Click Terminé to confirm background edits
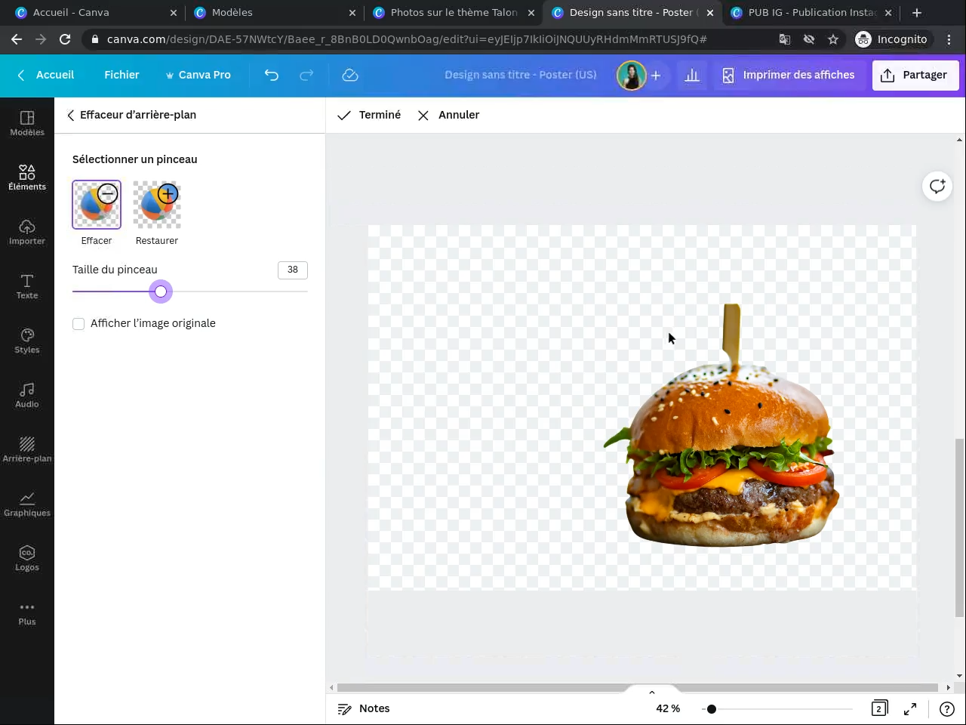 point(369,115)
